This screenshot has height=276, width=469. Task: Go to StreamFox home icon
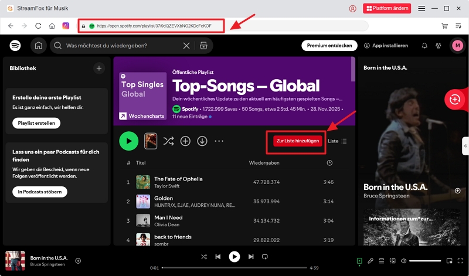coord(52,26)
